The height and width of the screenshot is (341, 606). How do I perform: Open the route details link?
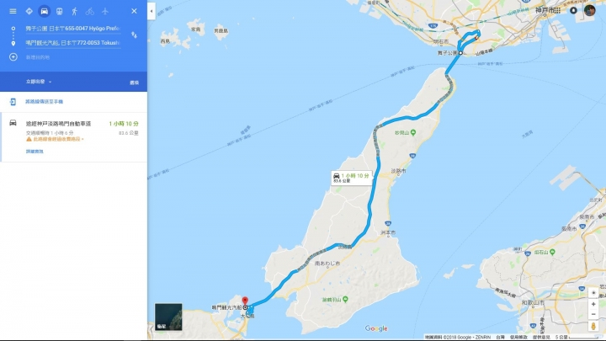tap(35, 152)
